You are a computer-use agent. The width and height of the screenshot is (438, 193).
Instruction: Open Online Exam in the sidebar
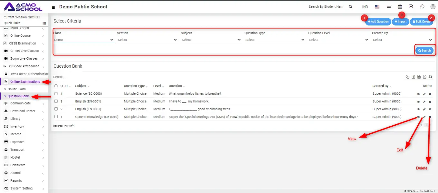[x=17, y=89]
